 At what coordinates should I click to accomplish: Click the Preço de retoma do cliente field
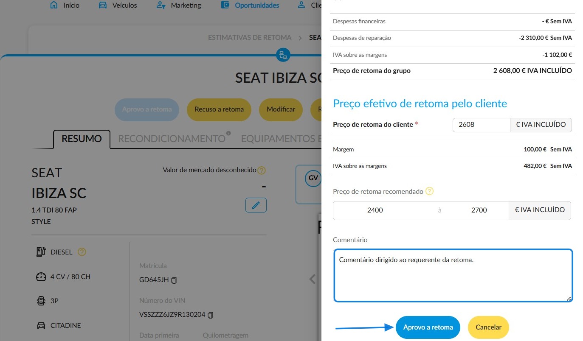[481, 125]
